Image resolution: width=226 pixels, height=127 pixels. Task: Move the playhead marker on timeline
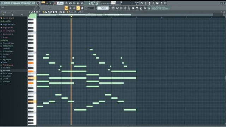[71, 17]
